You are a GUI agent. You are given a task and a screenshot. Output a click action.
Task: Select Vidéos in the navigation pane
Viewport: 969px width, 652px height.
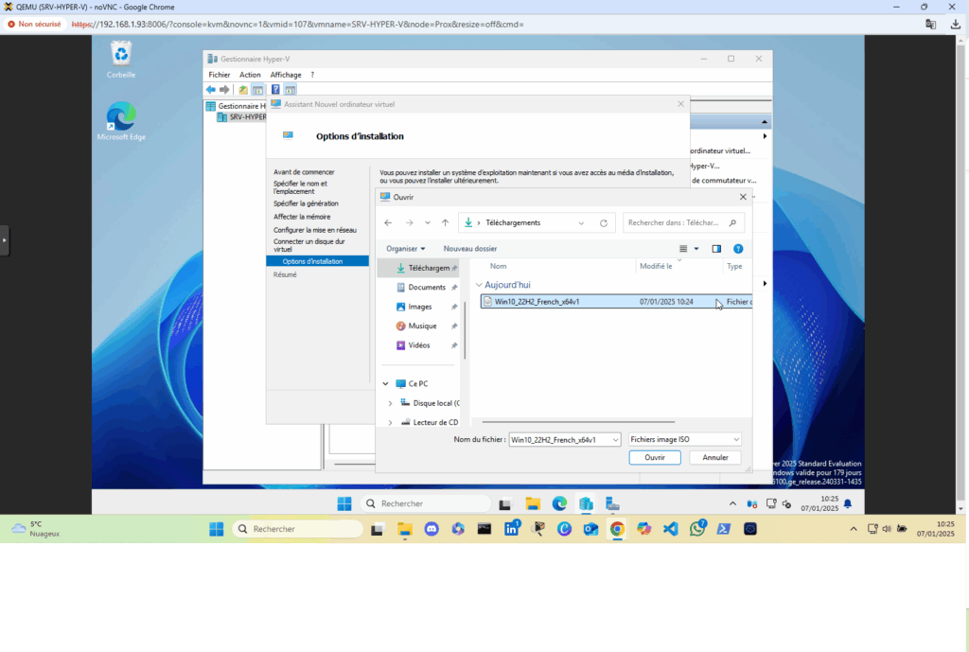coord(419,345)
